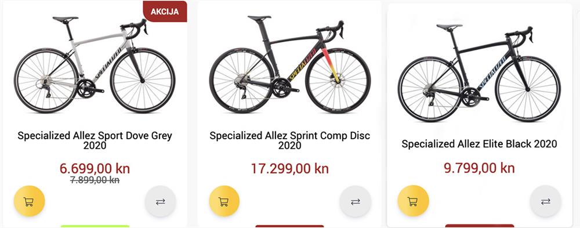Screen dimensions: 580x228
Task: Compare the Allez Sport Dove Grey bike
Action: 160,201
